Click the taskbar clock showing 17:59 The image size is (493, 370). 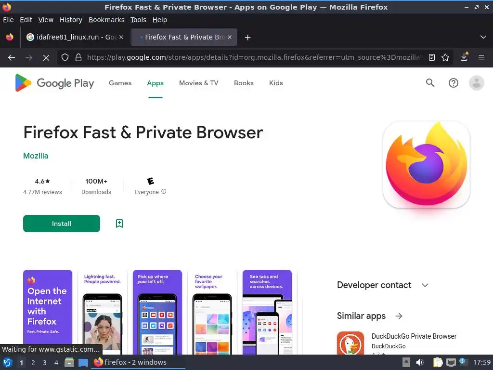(481, 362)
